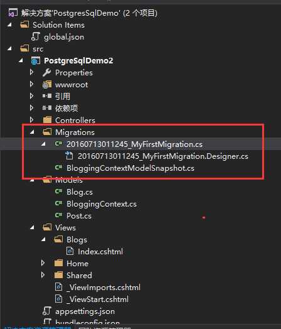Select the BloggingContextModelSnapshot.cs label

[130, 168]
